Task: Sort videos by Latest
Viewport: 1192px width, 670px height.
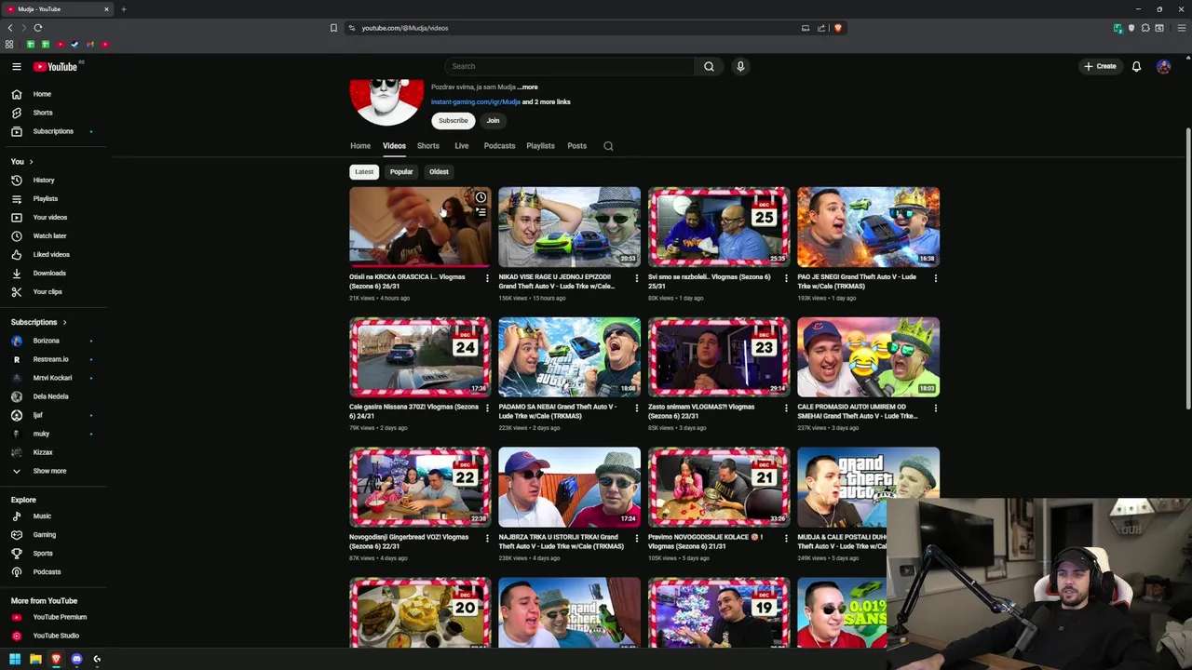Action: tap(364, 171)
